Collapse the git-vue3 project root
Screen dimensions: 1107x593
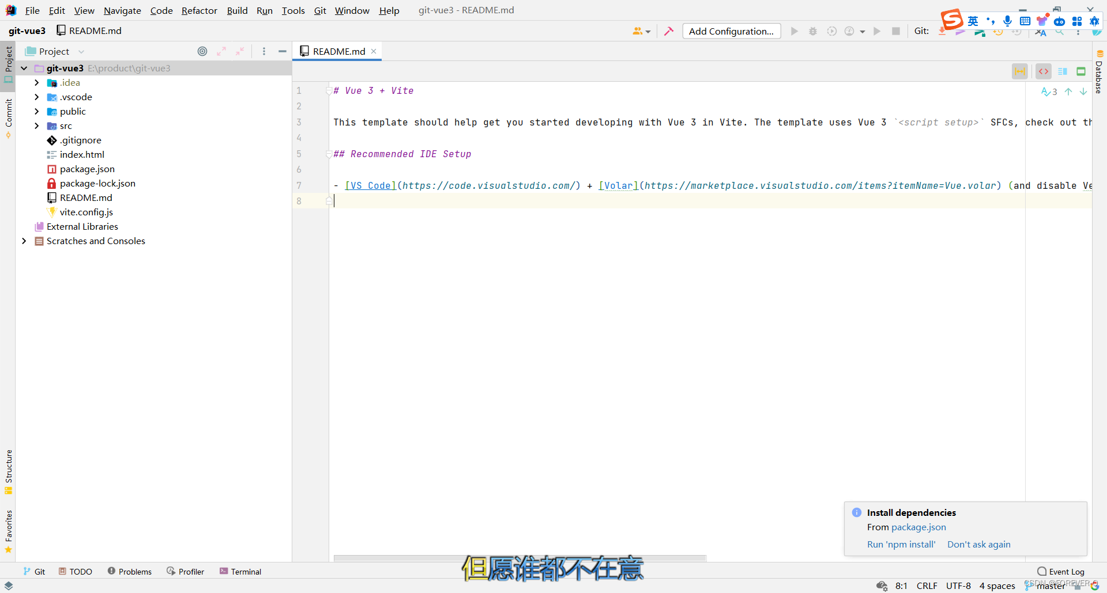click(24, 68)
